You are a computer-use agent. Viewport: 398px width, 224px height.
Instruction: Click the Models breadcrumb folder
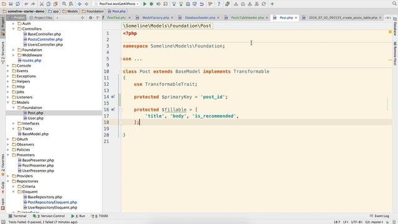coord(70,11)
